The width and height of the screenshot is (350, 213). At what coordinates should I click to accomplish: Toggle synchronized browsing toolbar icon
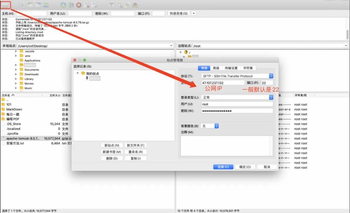127,5
